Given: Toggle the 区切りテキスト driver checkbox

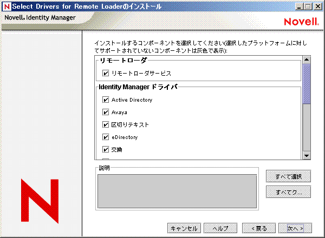Looking at the screenshot, I should (106, 124).
